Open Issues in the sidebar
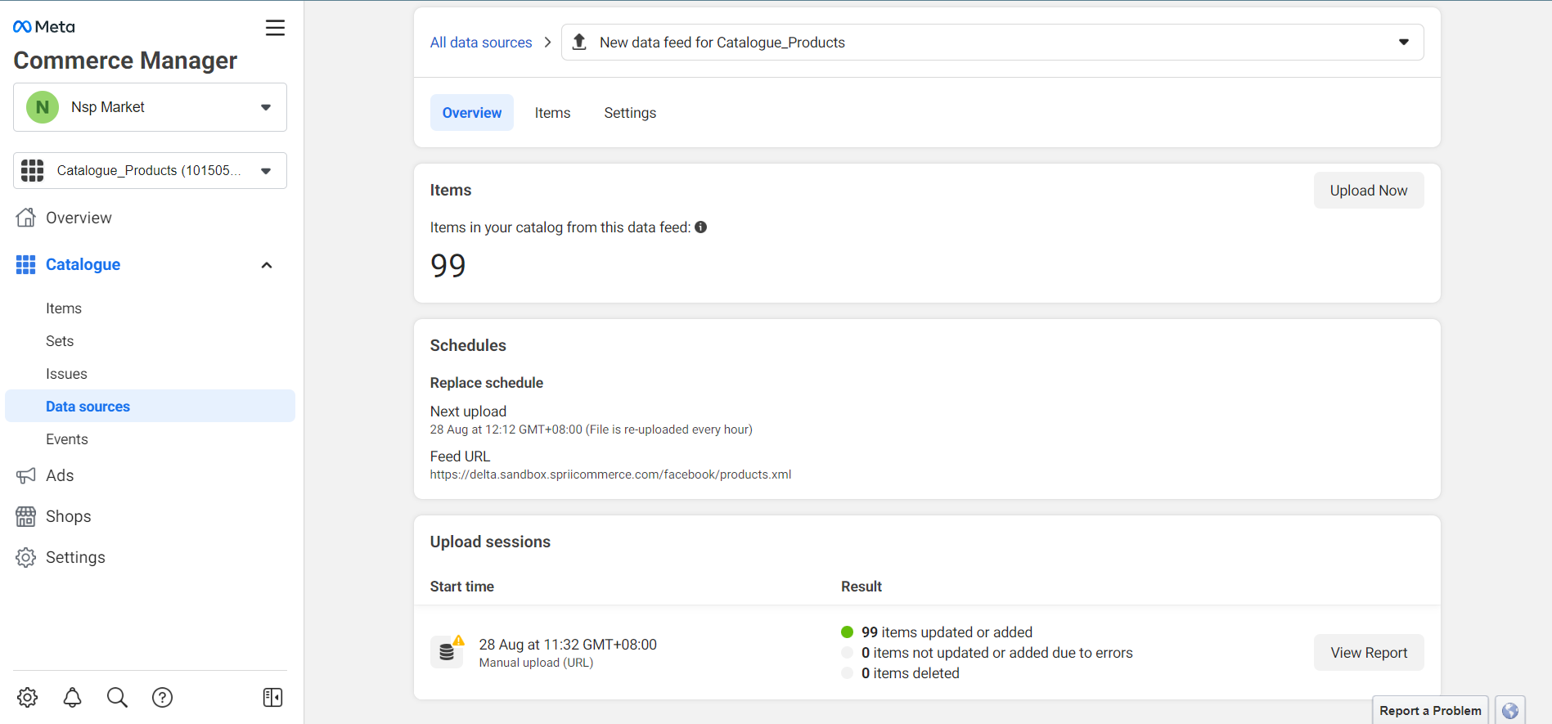The image size is (1552, 724). (x=66, y=374)
